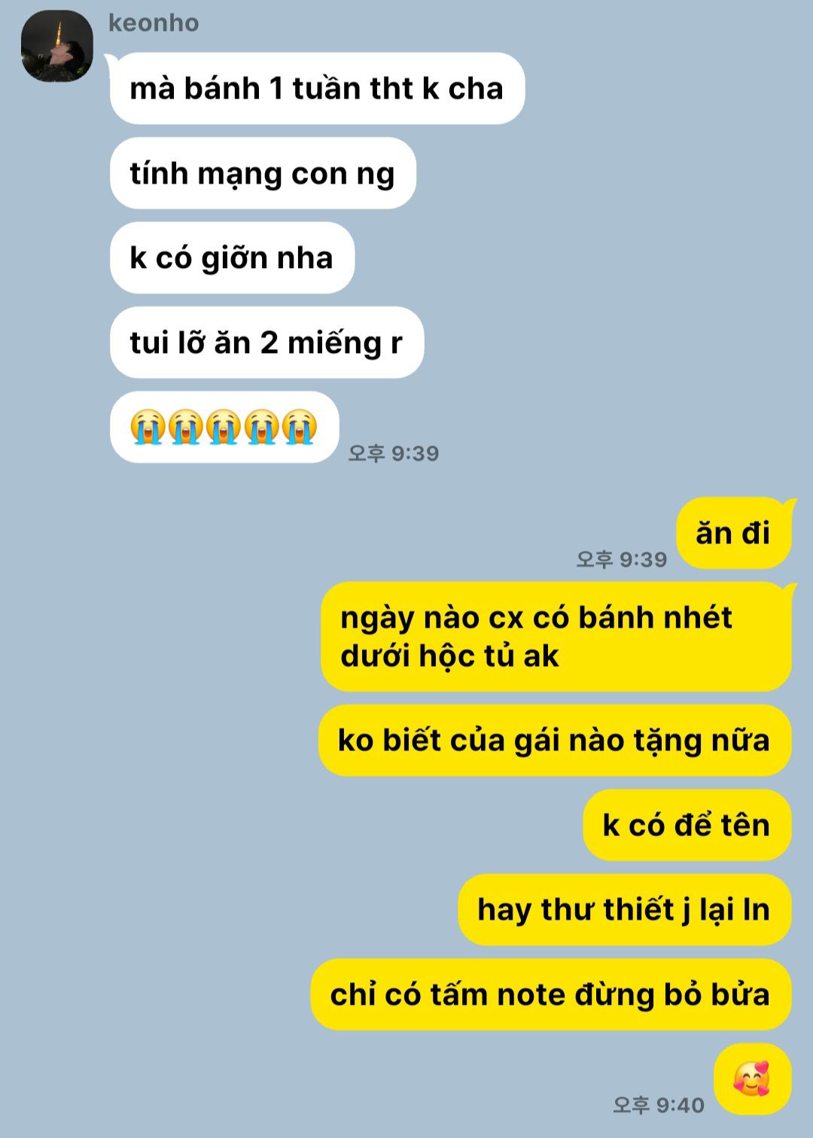
Task: Tap the 9:40 timestamp near hearts emoji
Action: pyautogui.click(x=659, y=1105)
